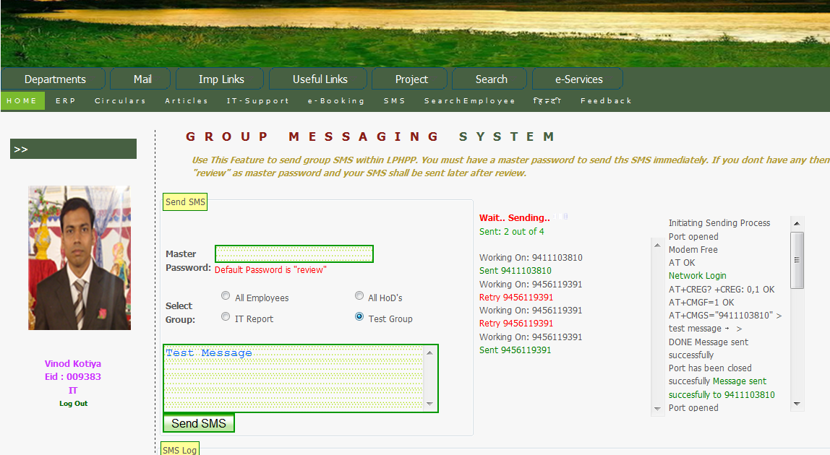The height and width of the screenshot is (455, 830).
Task: Open the e-Booking link
Action: pos(336,100)
